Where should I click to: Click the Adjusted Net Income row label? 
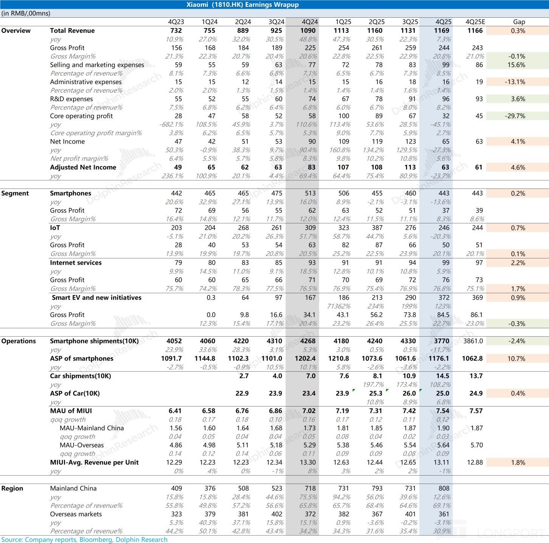(83, 167)
